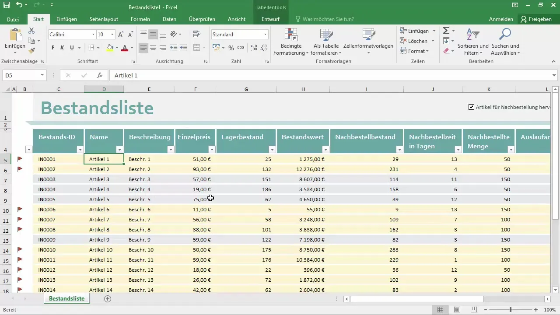Image resolution: width=560 pixels, height=315 pixels.
Task: Open the Seitenlayout ribbon tab
Action: (x=104, y=19)
